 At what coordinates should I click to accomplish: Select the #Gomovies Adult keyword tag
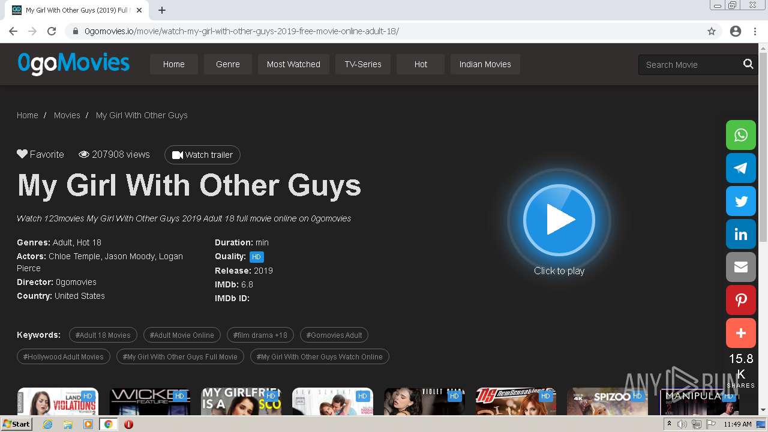pyautogui.click(x=334, y=335)
